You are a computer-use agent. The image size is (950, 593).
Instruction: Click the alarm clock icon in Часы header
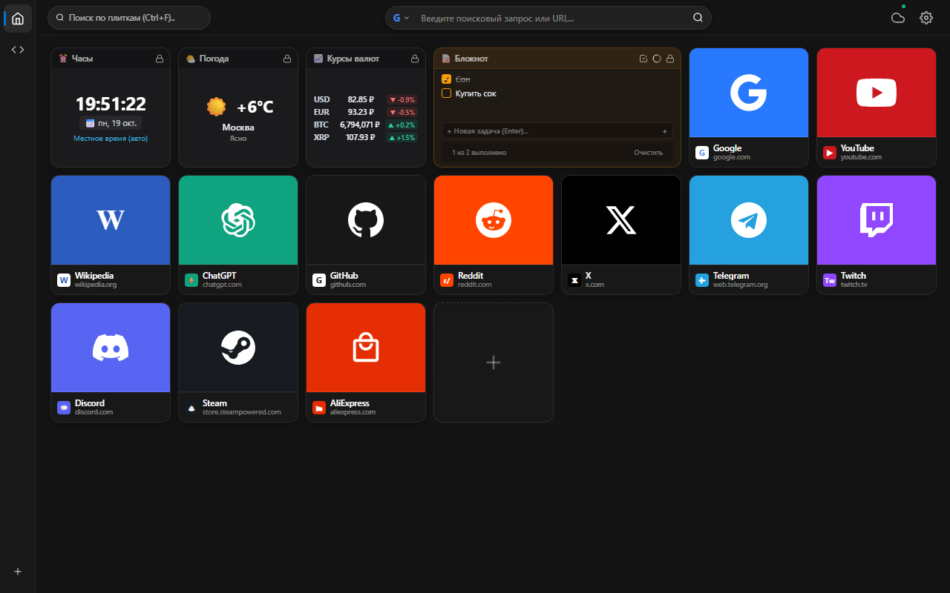pos(63,59)
